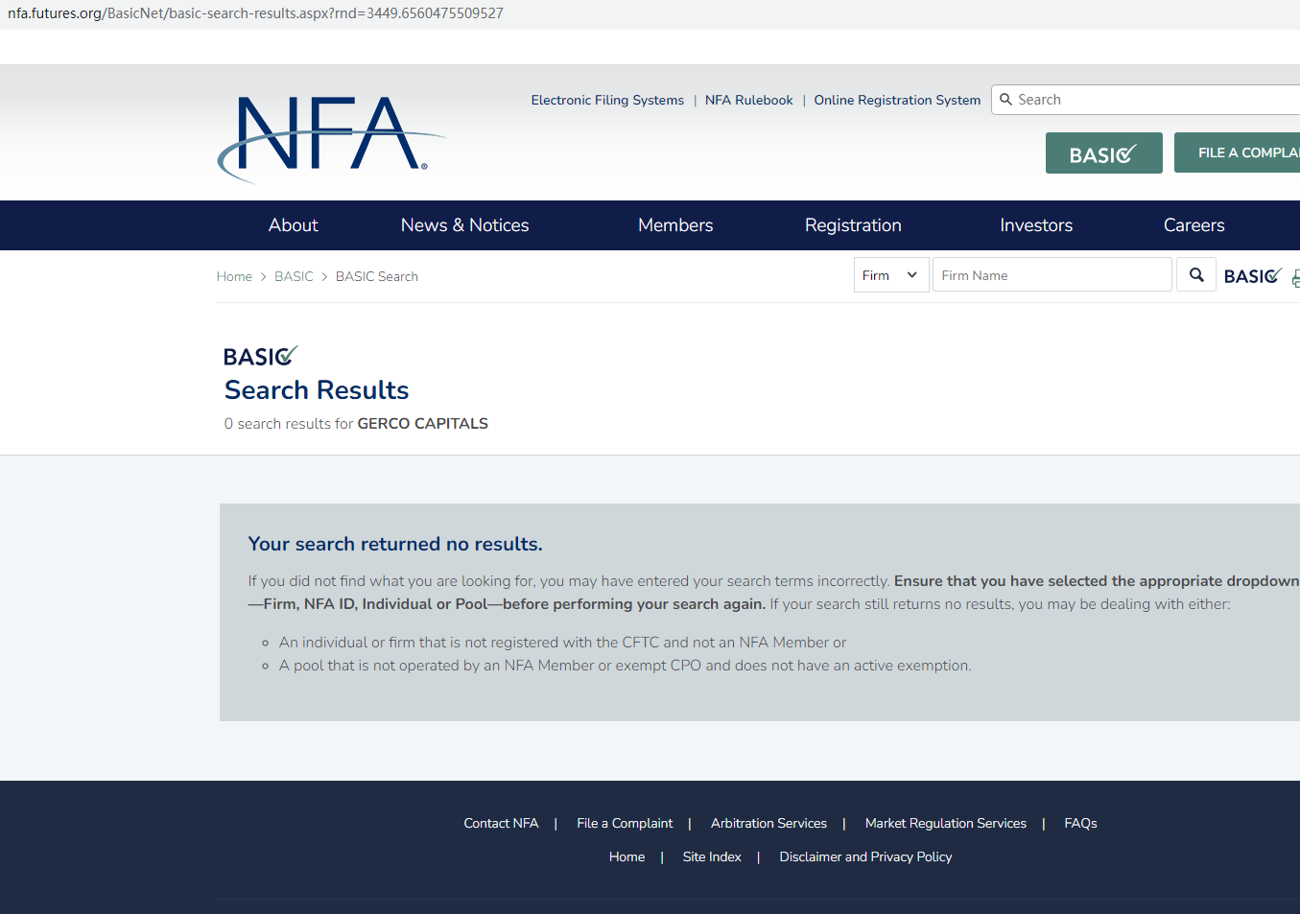Screen dimensions: 1300x914
Task: Click the File a Complaint green button
Action: coord(1237,153)
